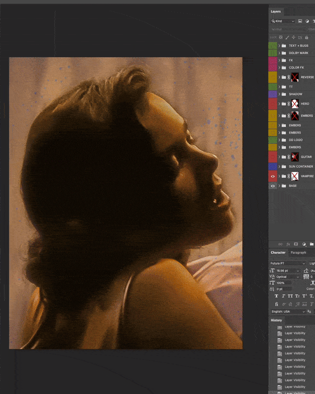315x394 pixels.
Task: Open the Kind layer filter dropdown
Action: (x=283, y=21)
